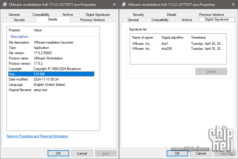Image resolution: width=238 pixels, height=159 pixels.
Task: Select the highlighted Size 618 MB row
Action: point(51,74)
